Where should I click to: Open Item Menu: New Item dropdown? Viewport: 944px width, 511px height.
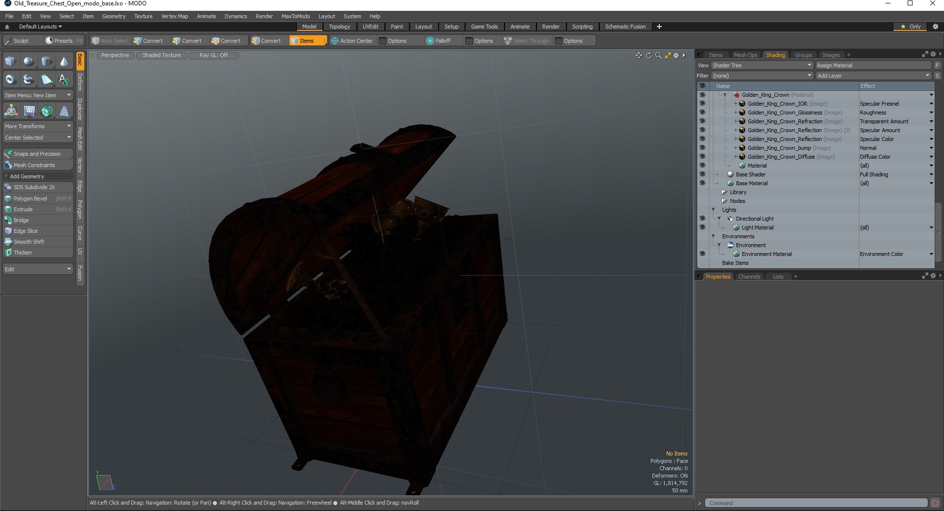point(38,95)
